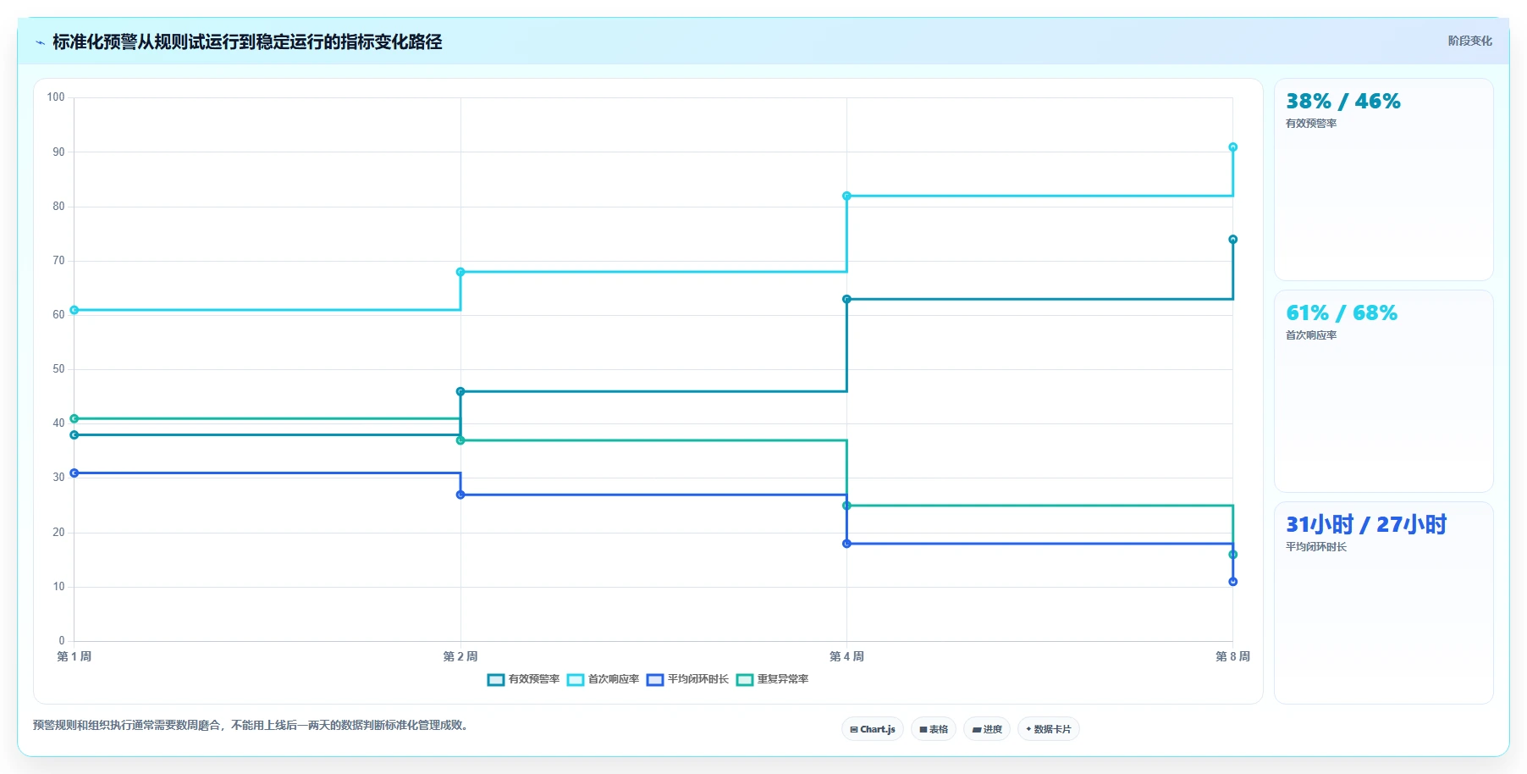Click the 数据卡片 tag chip

pyautogui.click(x=1049, y=729)
